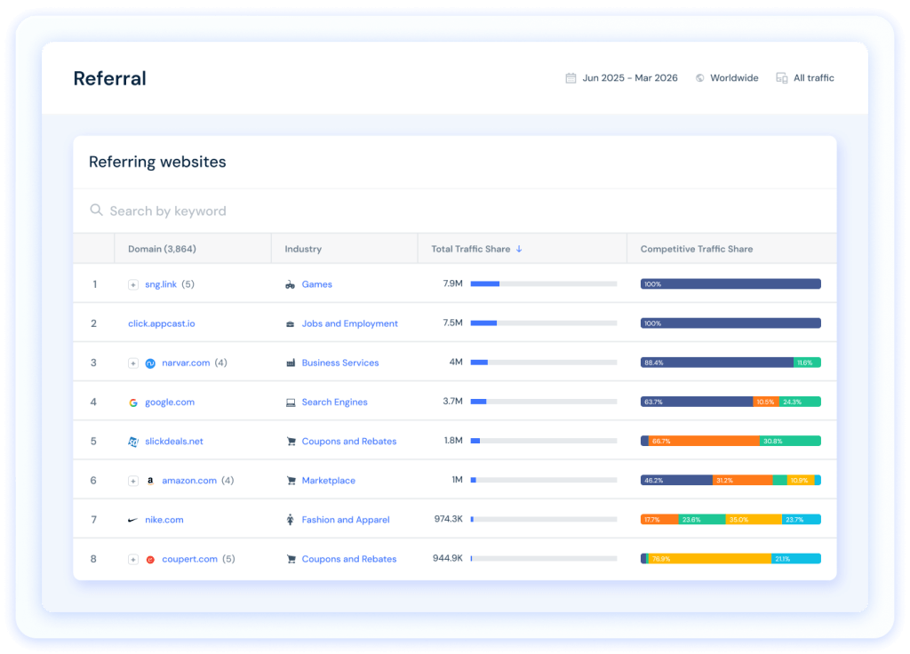This screenshot has height=654, width=910.
Task: Open the All traffic filter
Action: [805, 78]
